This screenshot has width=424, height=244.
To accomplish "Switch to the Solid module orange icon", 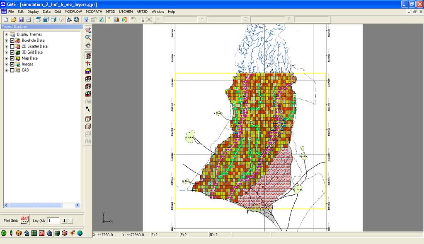I will (19, 233).
